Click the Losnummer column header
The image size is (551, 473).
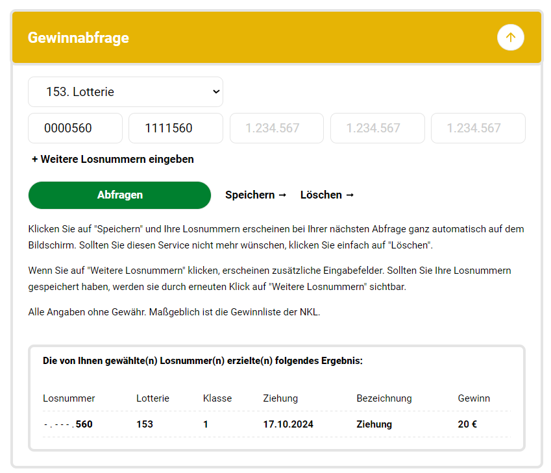(x=69, y=398)
